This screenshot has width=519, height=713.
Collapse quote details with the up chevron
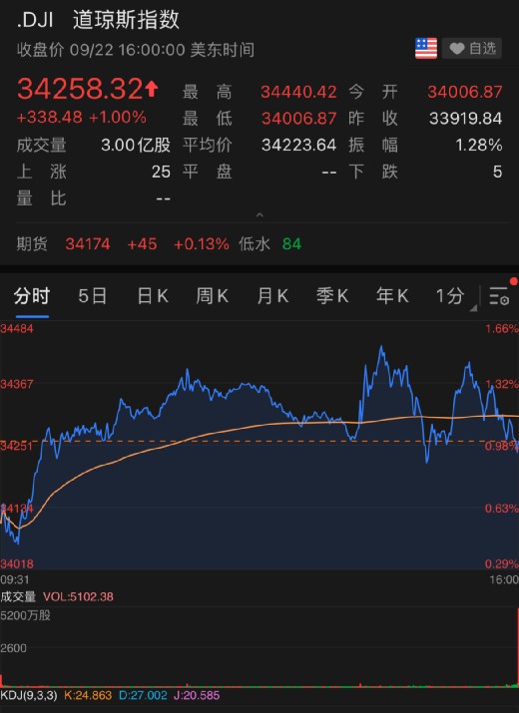[x=259, y=214]
